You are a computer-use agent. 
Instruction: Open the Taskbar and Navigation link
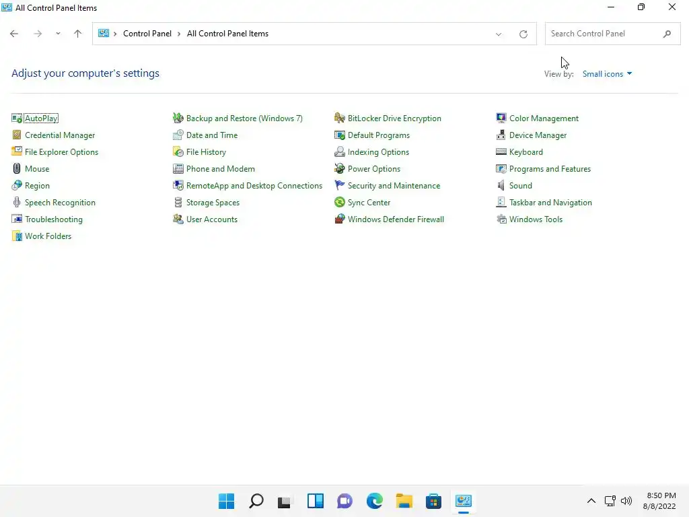point(550,203)
